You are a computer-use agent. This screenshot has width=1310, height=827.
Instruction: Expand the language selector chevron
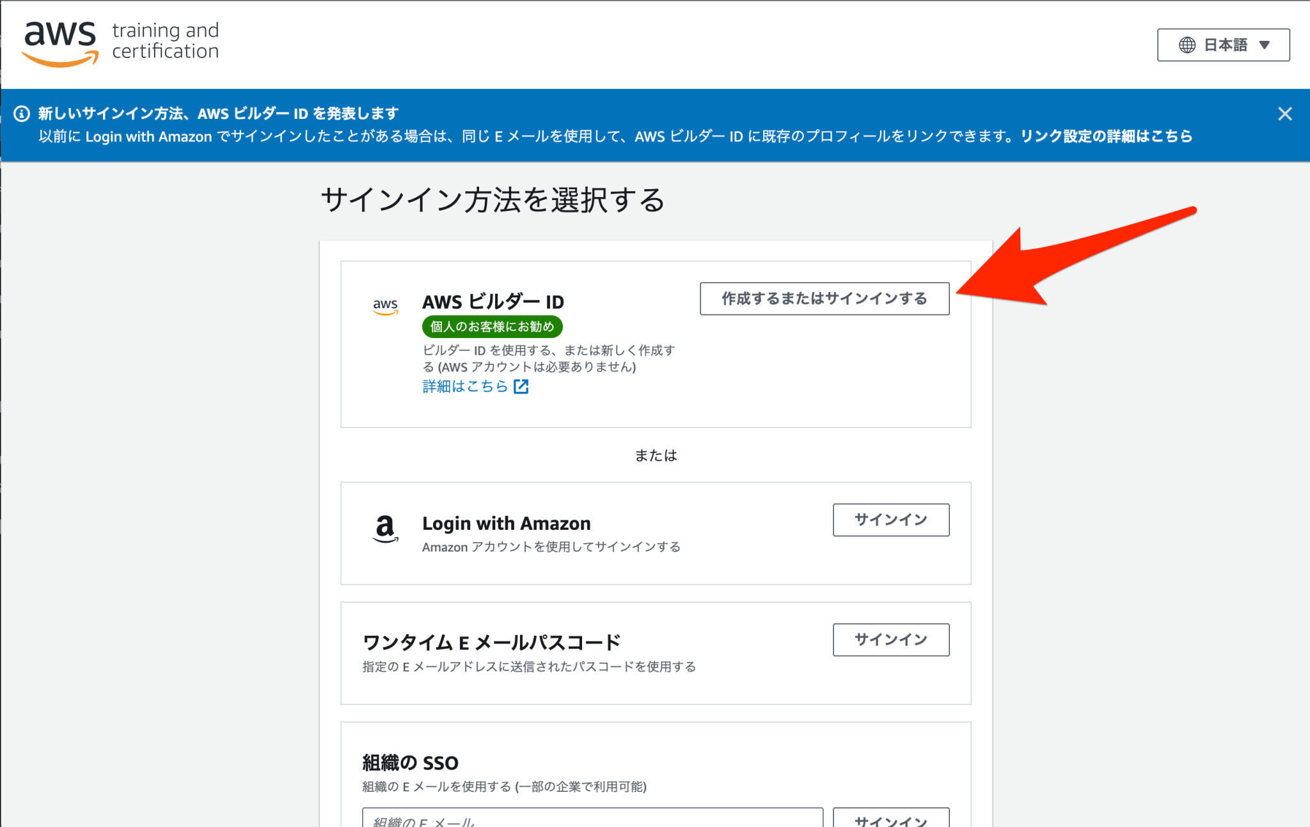pos(1263,45)
